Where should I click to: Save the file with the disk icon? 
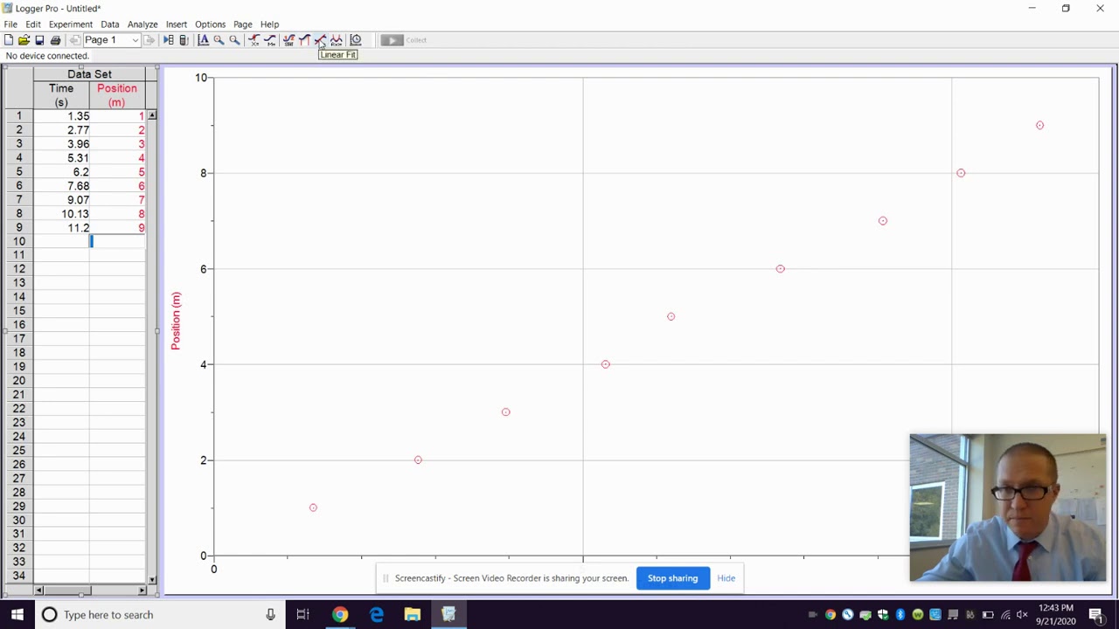point(39,40)
